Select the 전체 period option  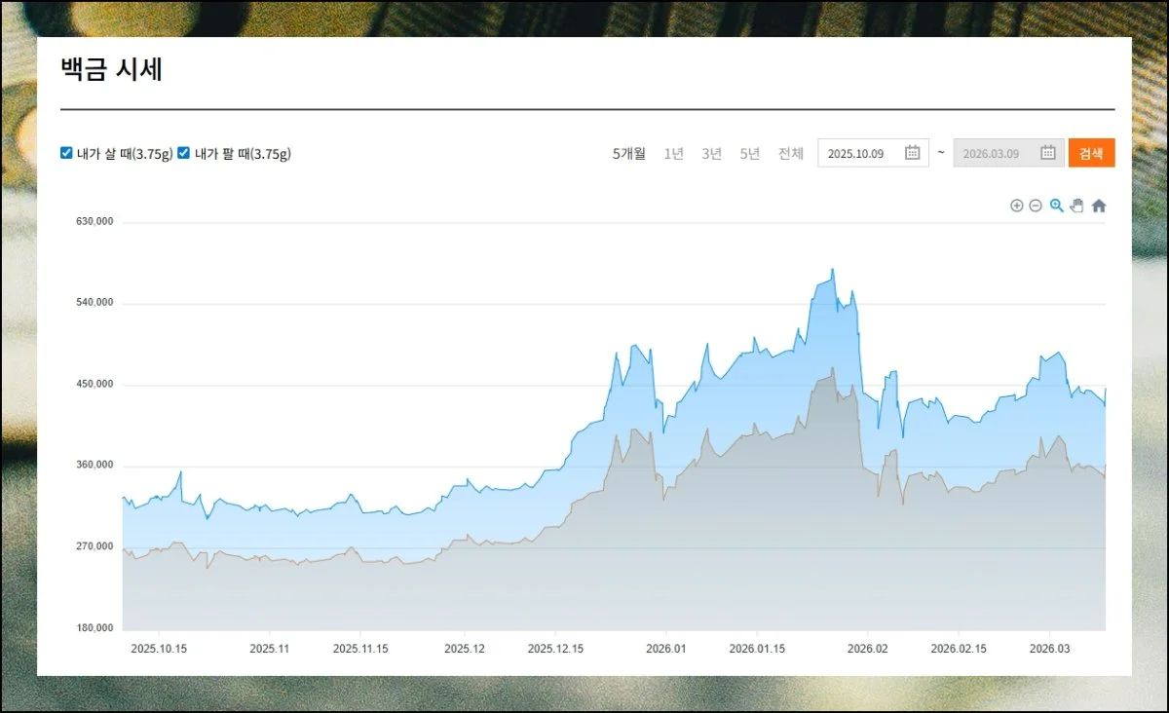coord(790,154)
